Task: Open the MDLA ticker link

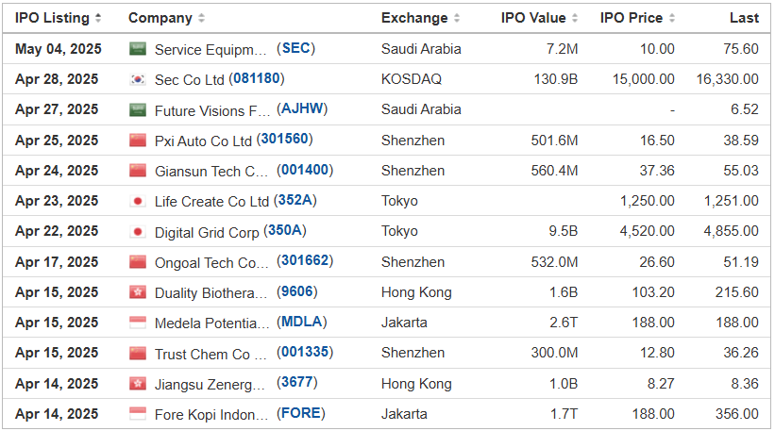Action: [x=301, y=322]
